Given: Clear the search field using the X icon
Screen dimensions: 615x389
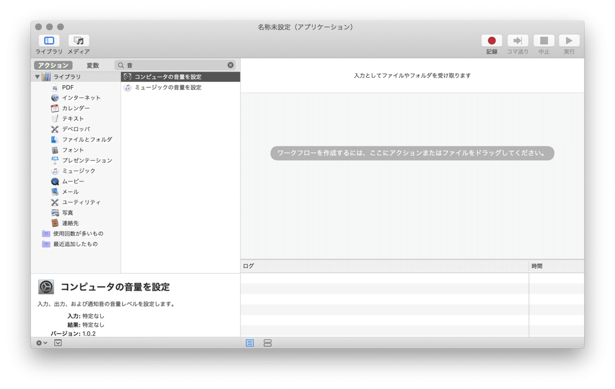Looking at the screenshot, I should [x=231, y=65].
